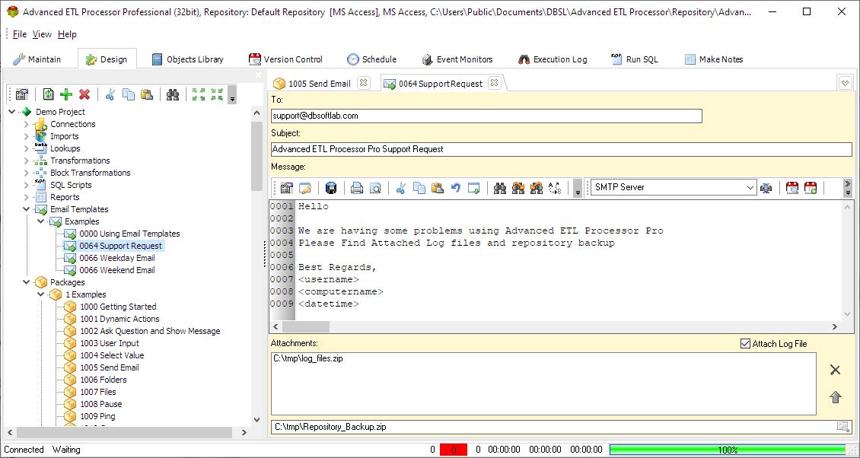
Task: Click the Subject input field
Action: click(x=561, y=149)
